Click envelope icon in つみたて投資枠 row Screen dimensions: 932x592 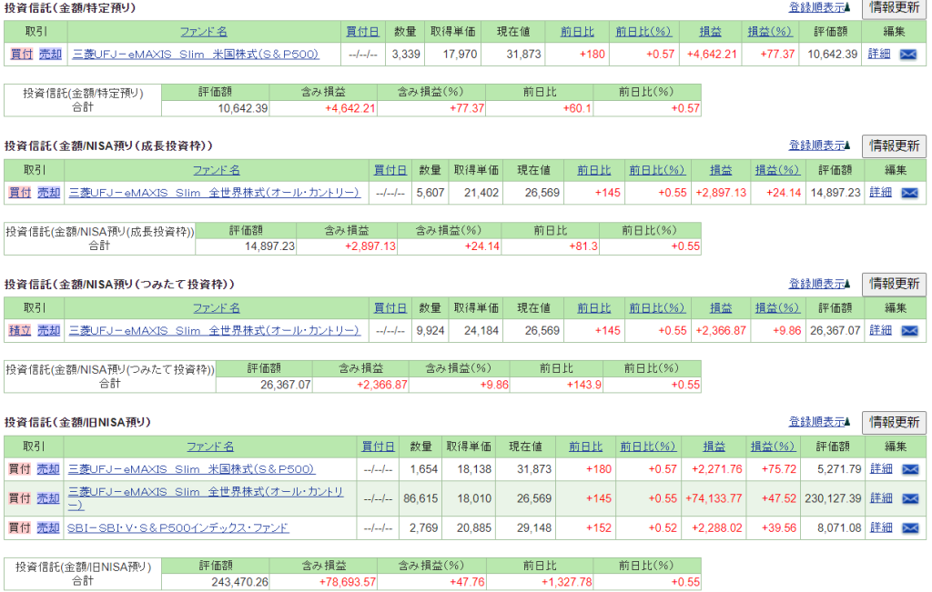tap(908, 331)
